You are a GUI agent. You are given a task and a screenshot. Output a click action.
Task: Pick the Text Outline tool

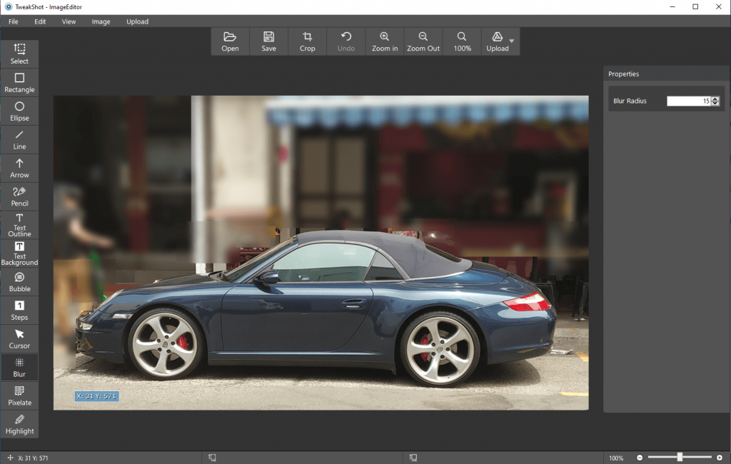(19, 224)
